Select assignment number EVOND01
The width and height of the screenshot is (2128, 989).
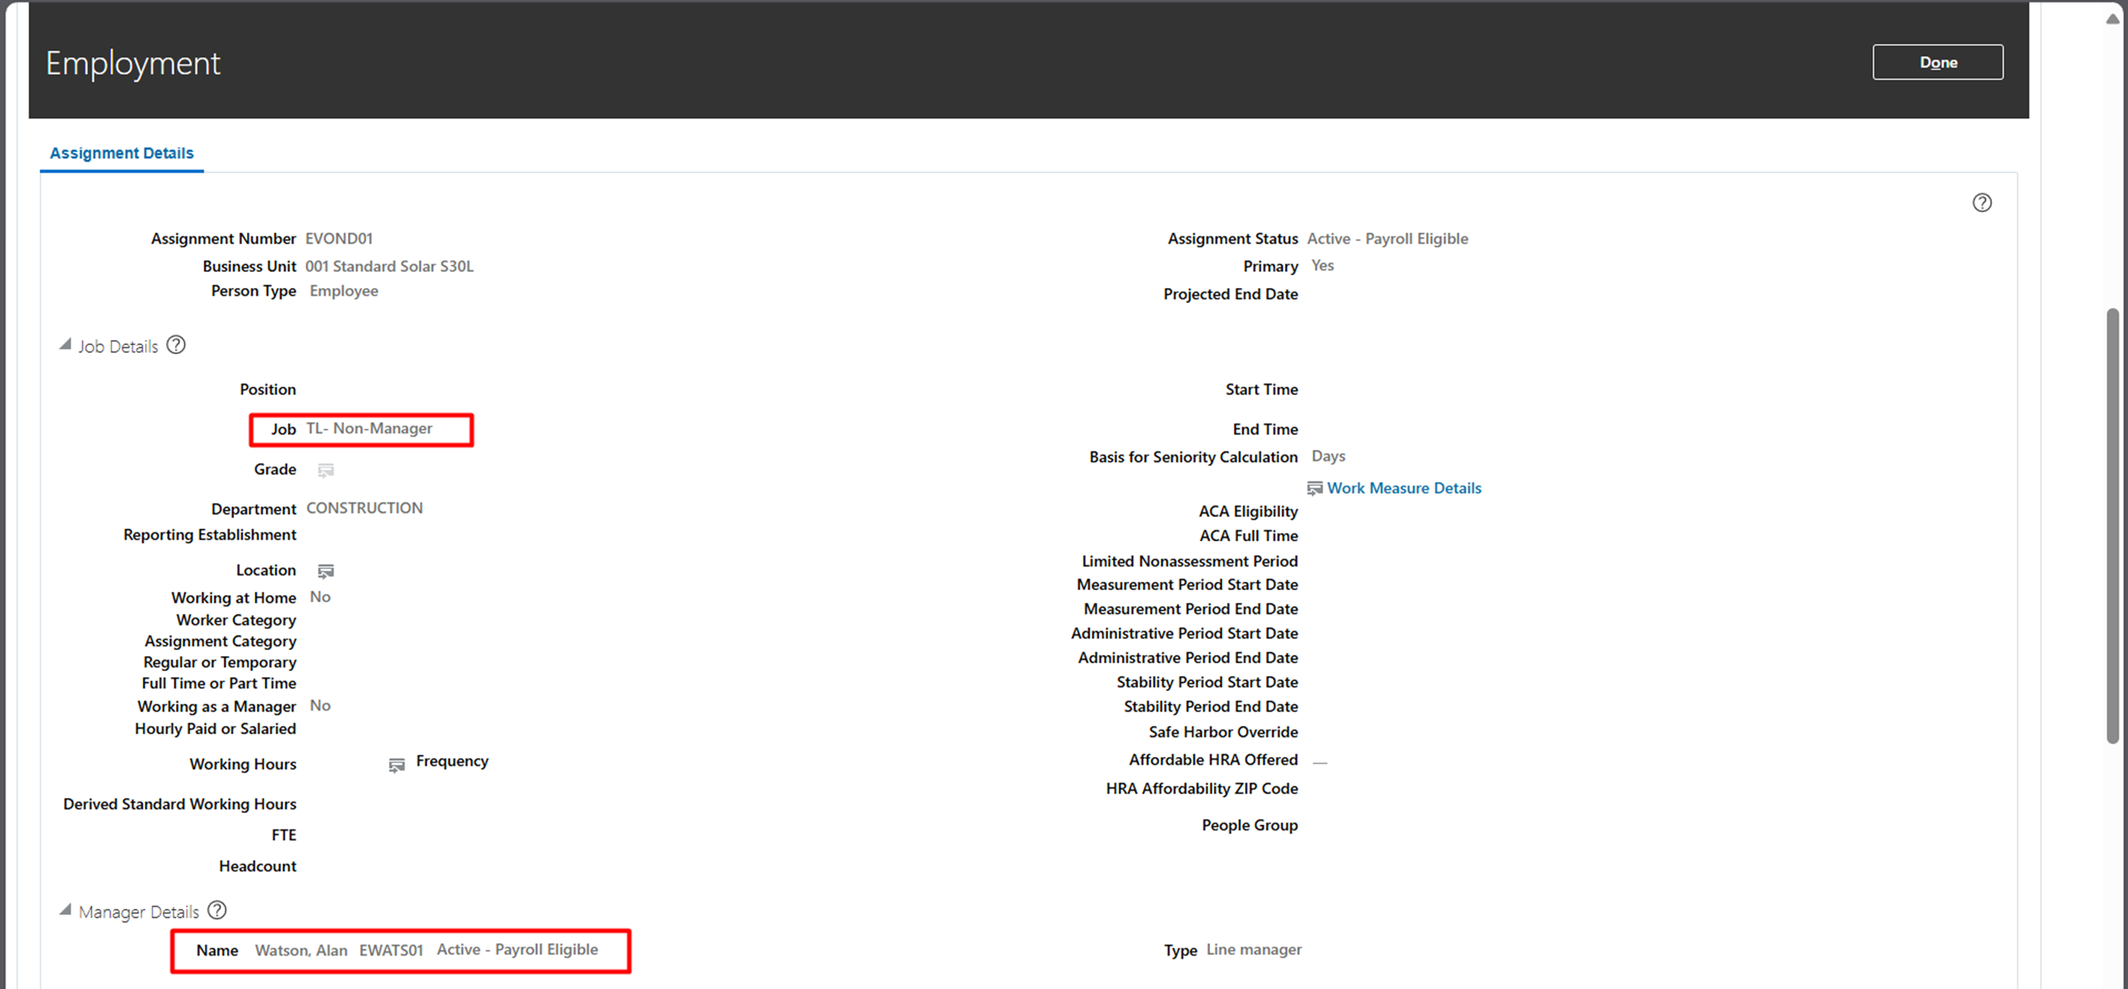tap(339, 238)
